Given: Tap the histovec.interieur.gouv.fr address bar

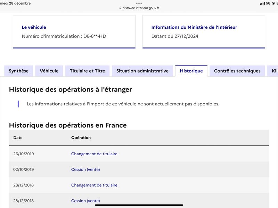Looking at the screenshot, I should point(139,8).
